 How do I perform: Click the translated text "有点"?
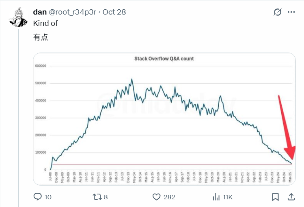41,38
